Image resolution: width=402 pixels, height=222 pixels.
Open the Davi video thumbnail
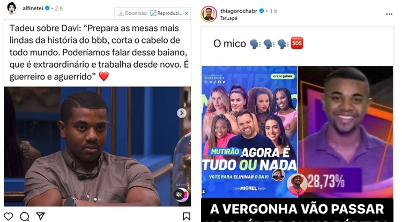pos(98,146)
